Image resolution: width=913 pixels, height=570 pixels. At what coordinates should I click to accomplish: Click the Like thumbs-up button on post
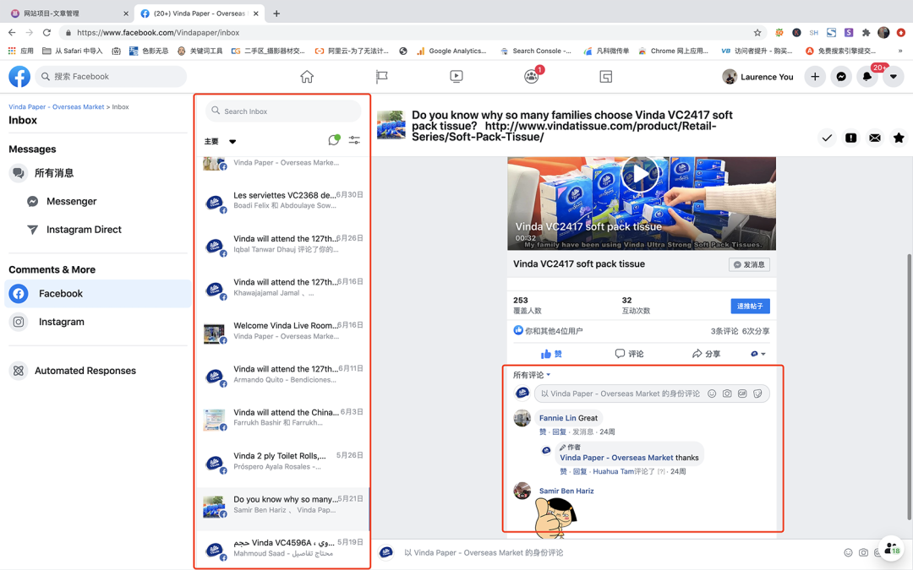[551, 354]
